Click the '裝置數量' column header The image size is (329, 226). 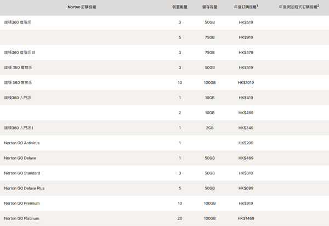(x=180, y=7)
